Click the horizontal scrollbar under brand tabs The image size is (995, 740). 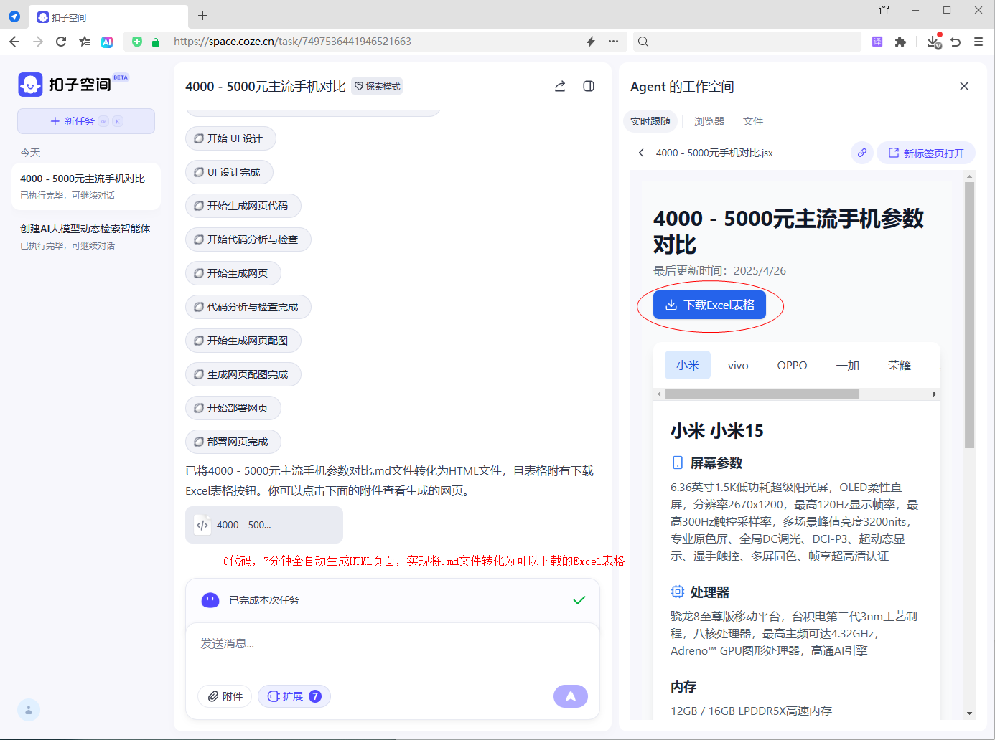(762, 394)
